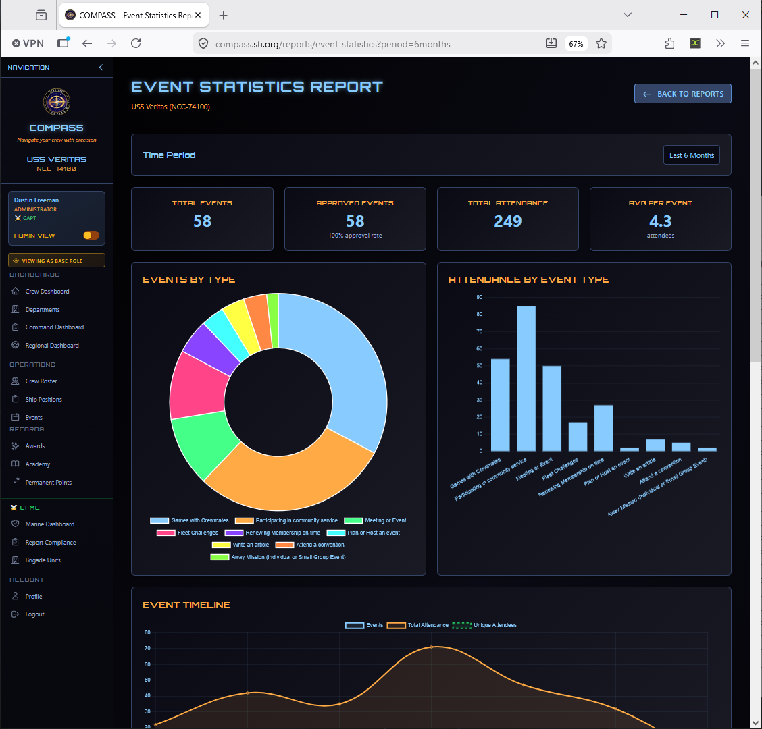Click Back to Reports button

[682, 94]
